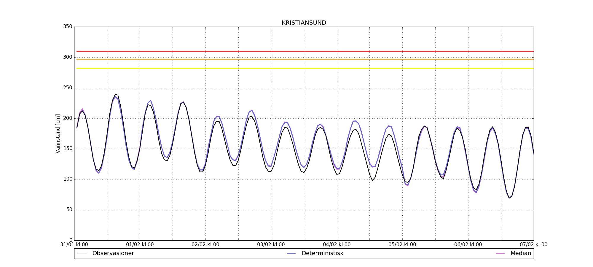Click the 02/02 kl 00 date tick label
The width and height of the screenshot is (593, 267).
pyautogui.click(x=205, y=245)
